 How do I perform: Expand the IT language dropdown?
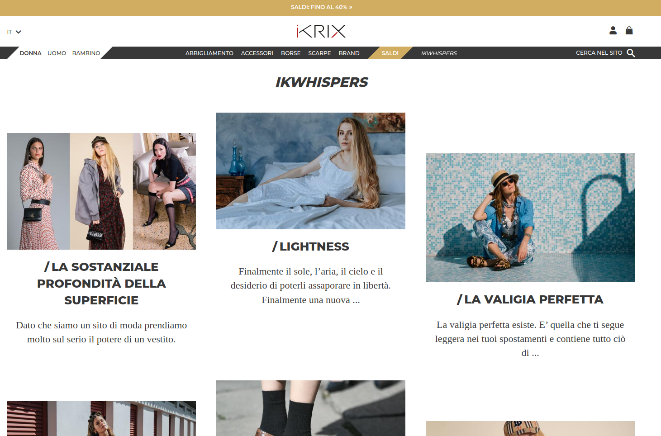(x=14, y=32)
